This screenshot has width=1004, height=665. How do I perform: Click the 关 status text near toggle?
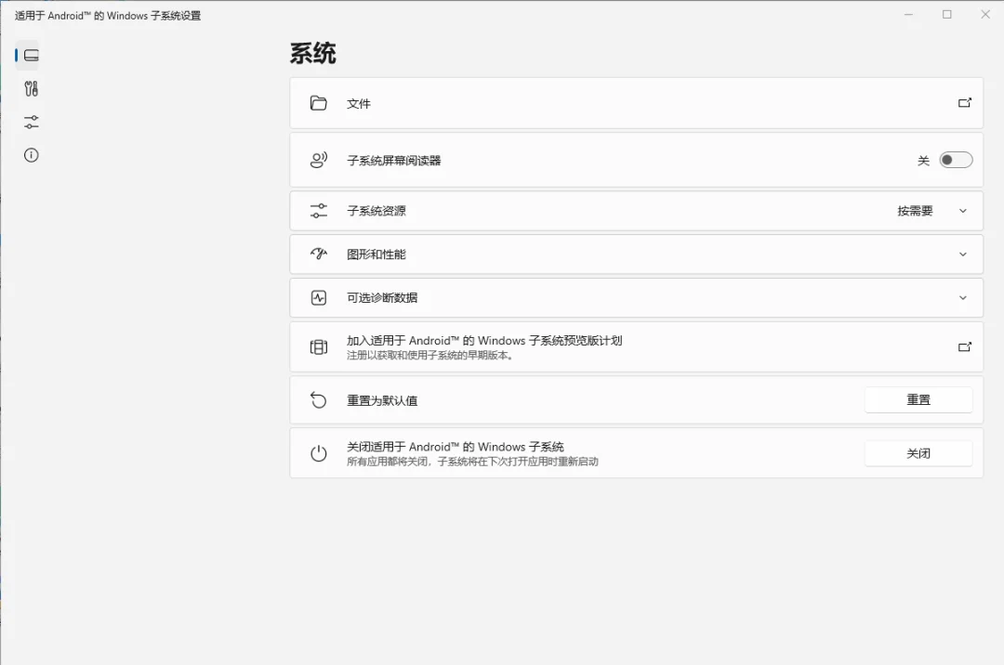[x=923, y=161]
